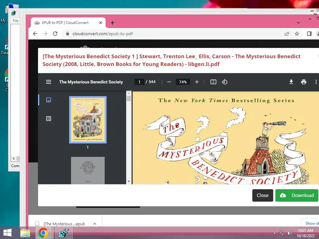
Task: View site information lock icon
Action: click(68, 34)
